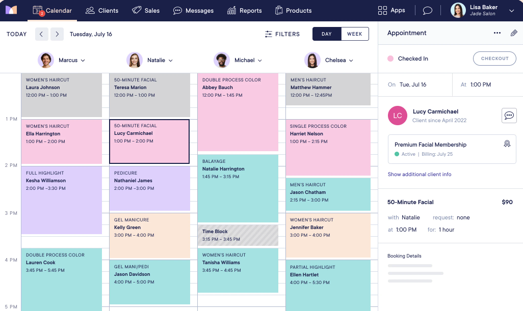The width and height of the screenshot is (523, 311).
Task: Select Natalie Harrington's Balayage appointment
Action: [238, 188]
